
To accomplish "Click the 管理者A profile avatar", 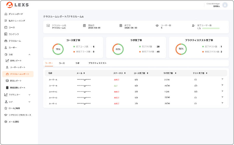I will click(x=225, y=5).
